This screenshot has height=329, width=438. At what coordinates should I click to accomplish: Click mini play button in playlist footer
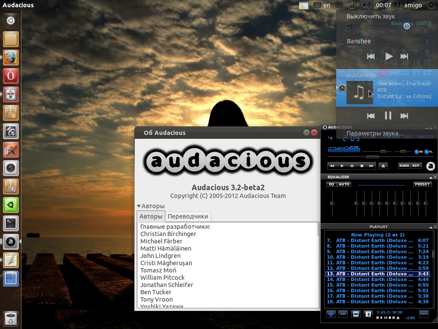[382, 318]
